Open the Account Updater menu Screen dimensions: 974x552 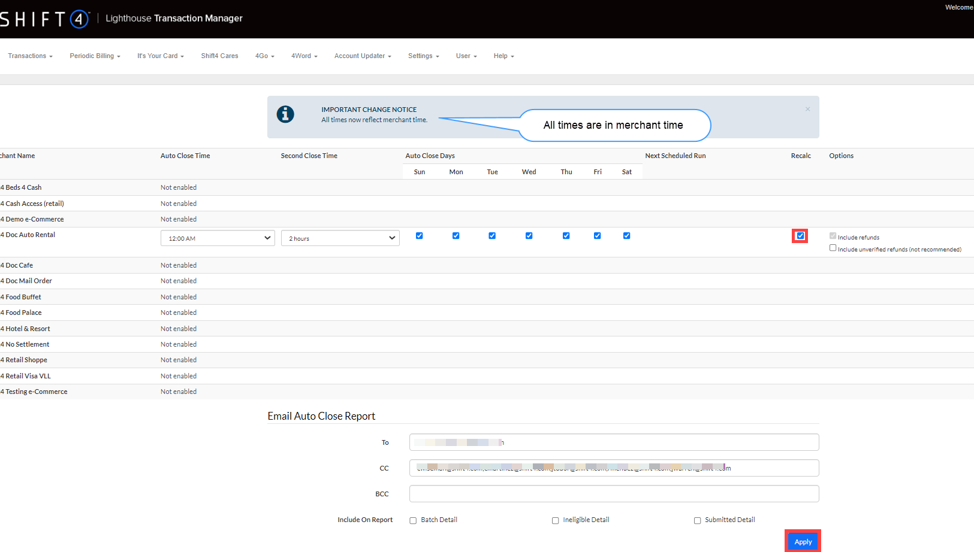tap(363, 56)
